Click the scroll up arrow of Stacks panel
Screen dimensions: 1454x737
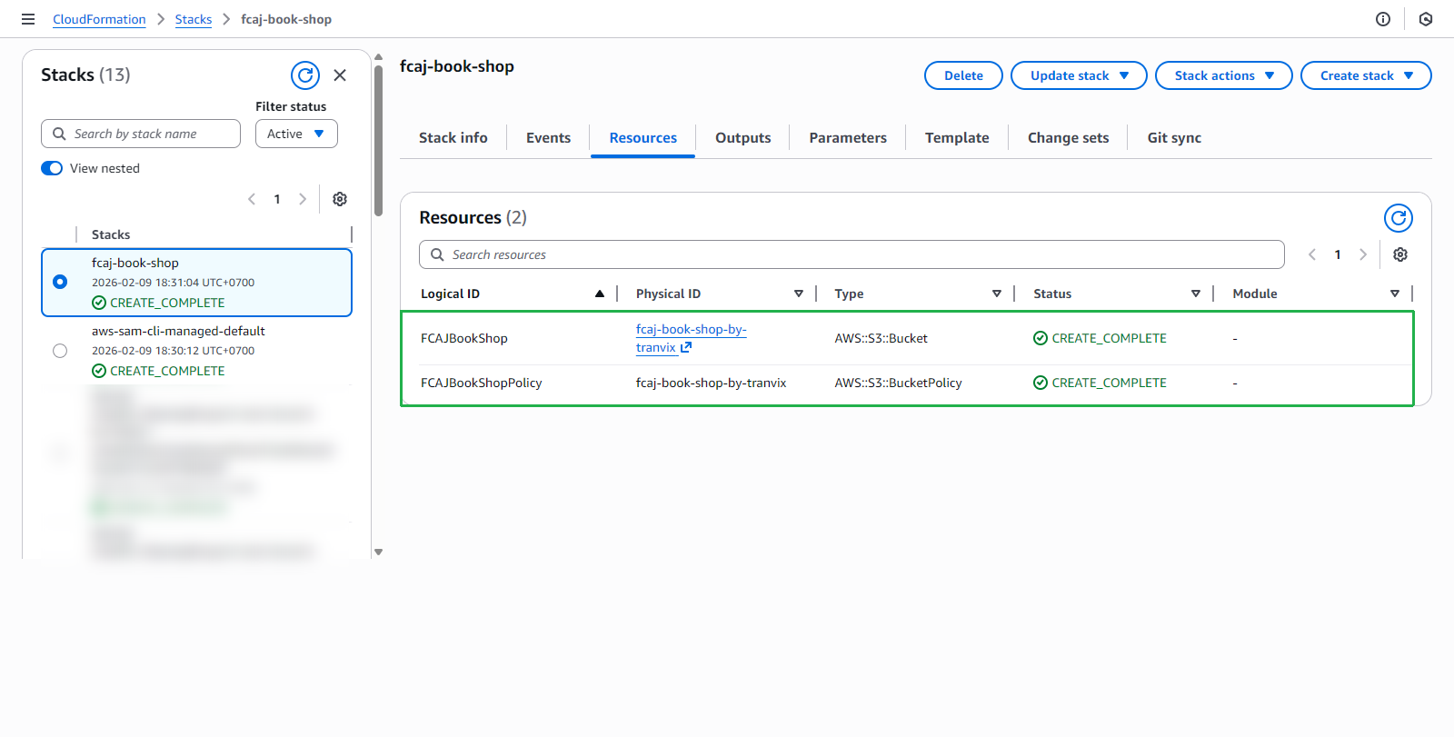coord(378,56)
